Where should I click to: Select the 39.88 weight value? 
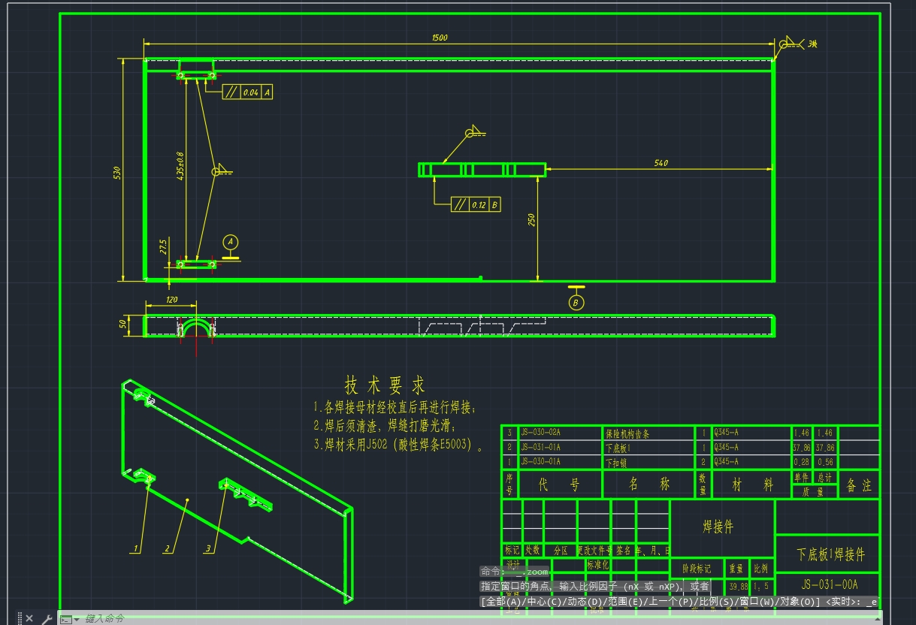(738, 587)
